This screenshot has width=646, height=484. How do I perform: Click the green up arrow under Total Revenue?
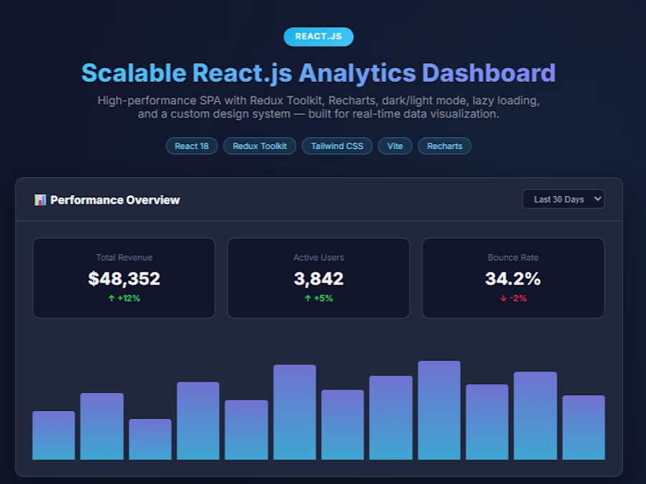tap(111, 298)
